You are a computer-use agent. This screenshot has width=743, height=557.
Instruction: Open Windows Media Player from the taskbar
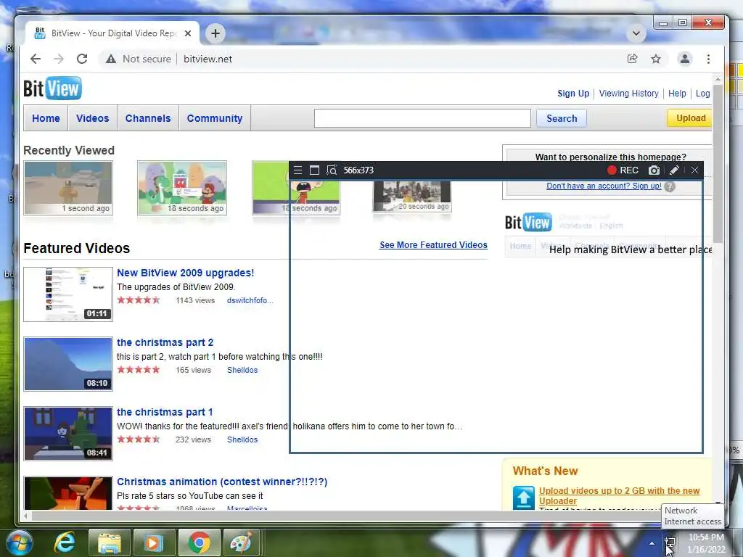pos(154,542)
